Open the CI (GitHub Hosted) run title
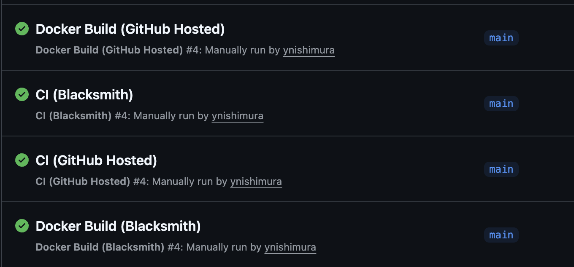Image resolution: width=574 pixels, height=267 pixels. click(x=96, y=160)
